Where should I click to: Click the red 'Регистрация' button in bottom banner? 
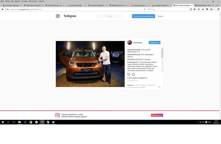tap(157, 115)
